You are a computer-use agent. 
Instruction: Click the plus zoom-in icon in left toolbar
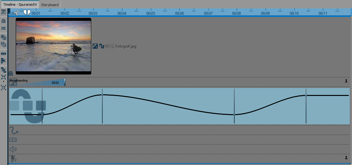click(4, 37)
